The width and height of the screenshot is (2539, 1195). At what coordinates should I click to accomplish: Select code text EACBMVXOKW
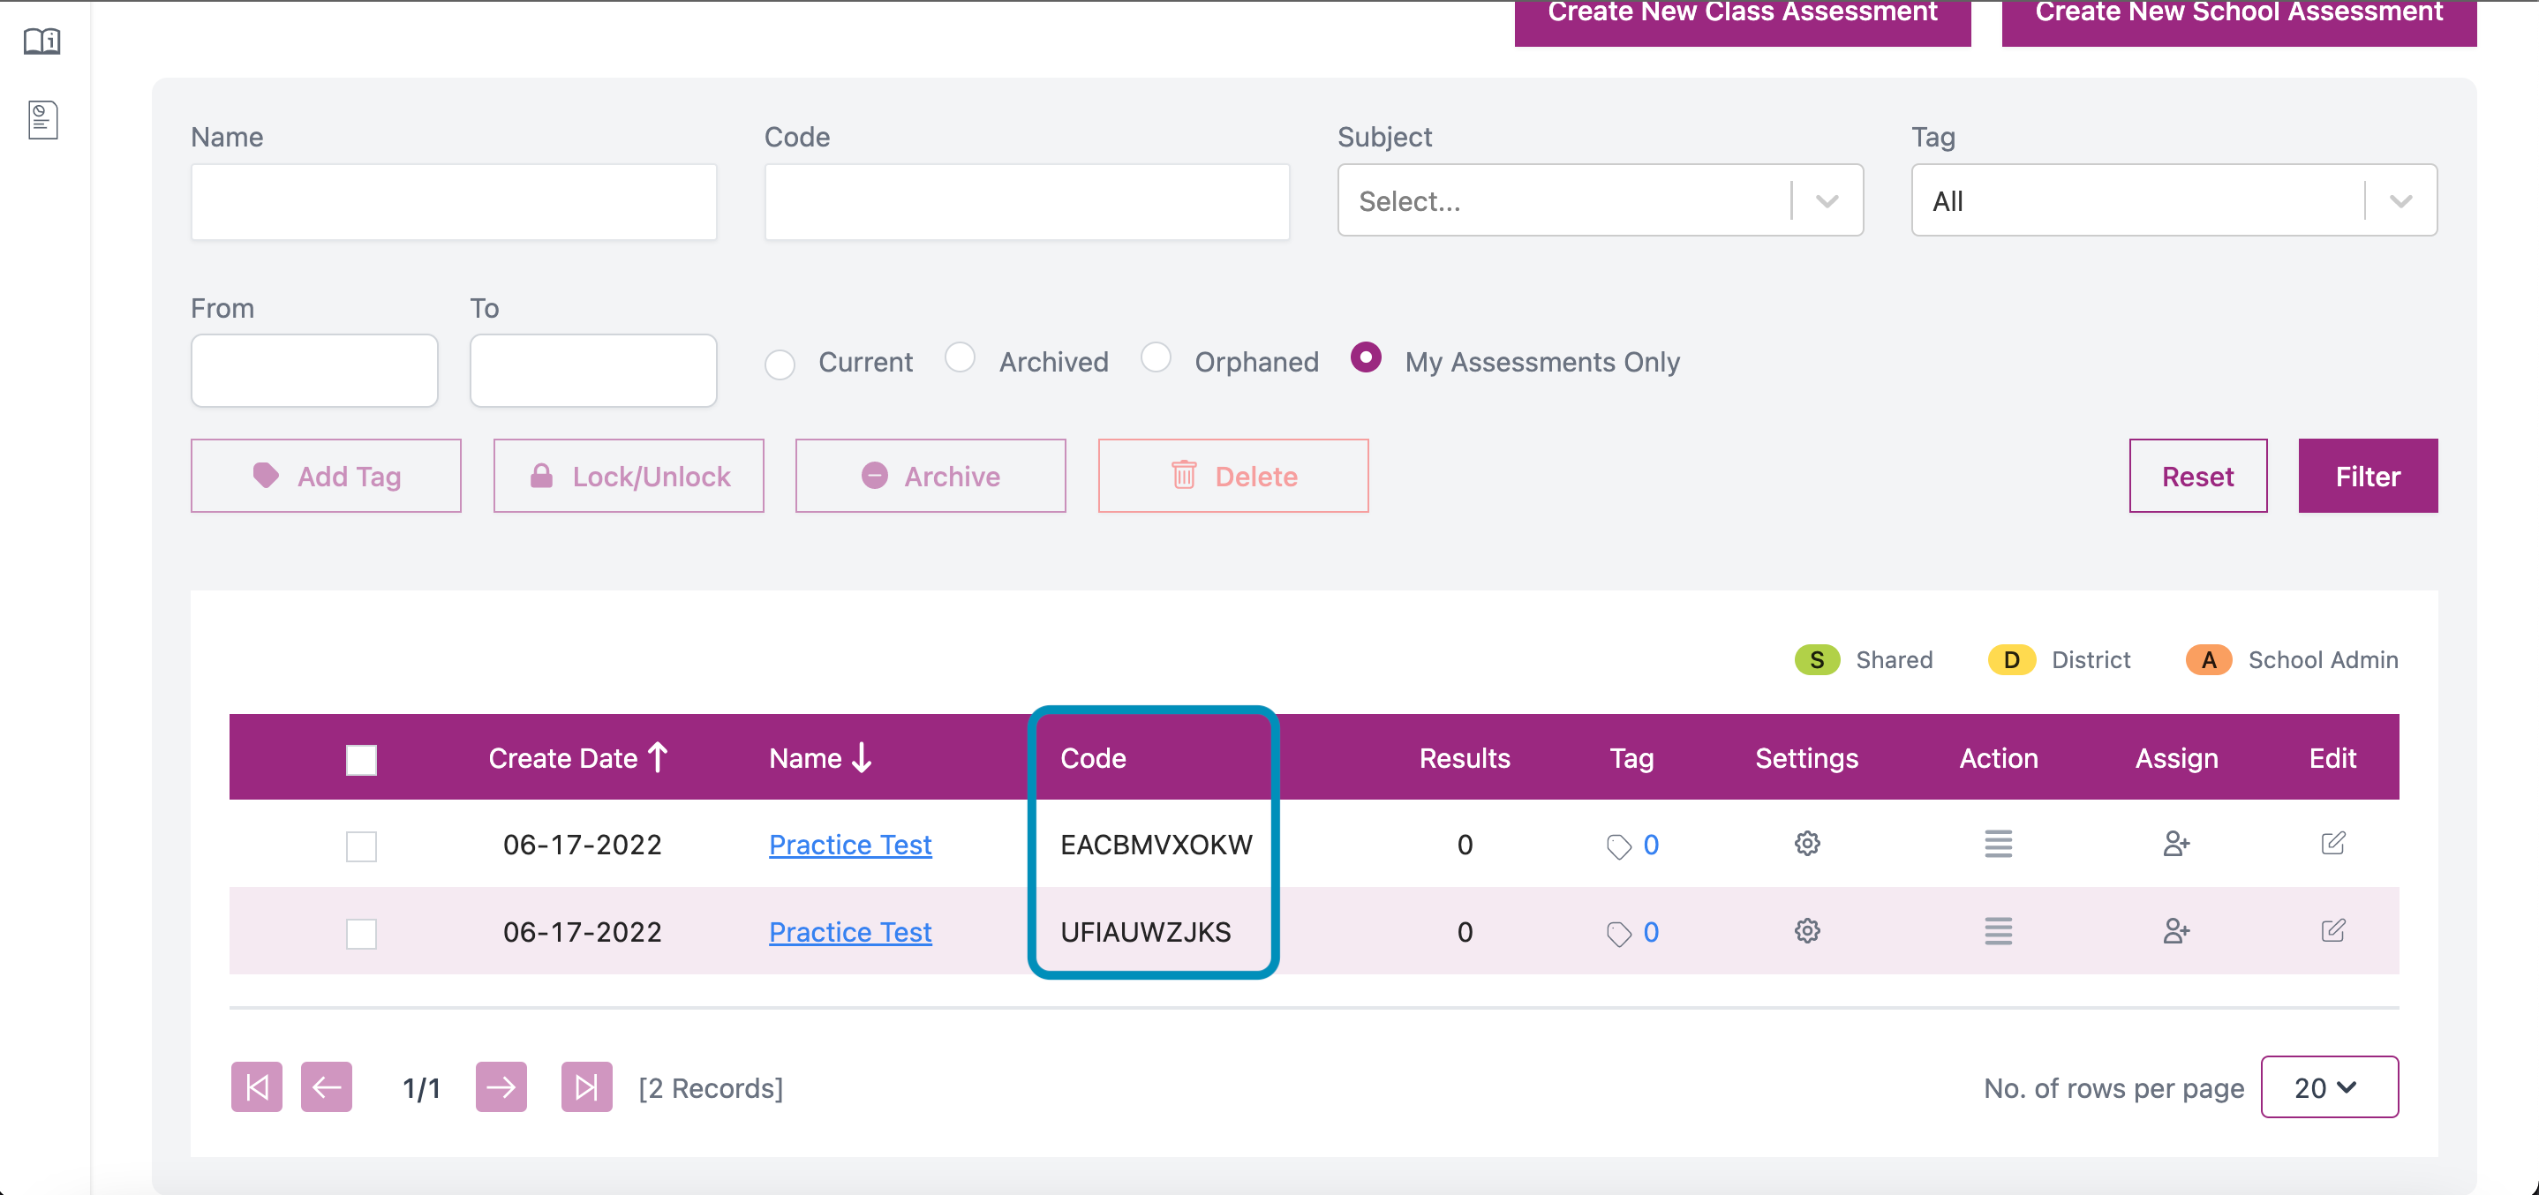[1156, 845]
